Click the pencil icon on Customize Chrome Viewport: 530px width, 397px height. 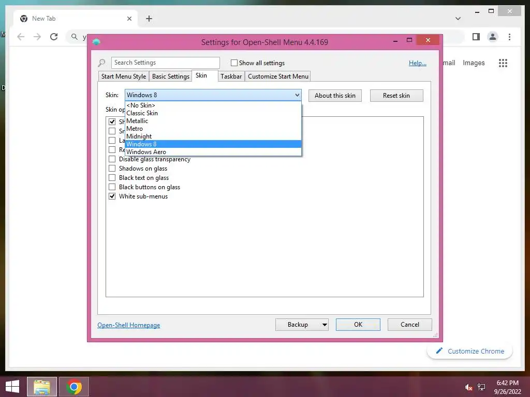[439, 351]
